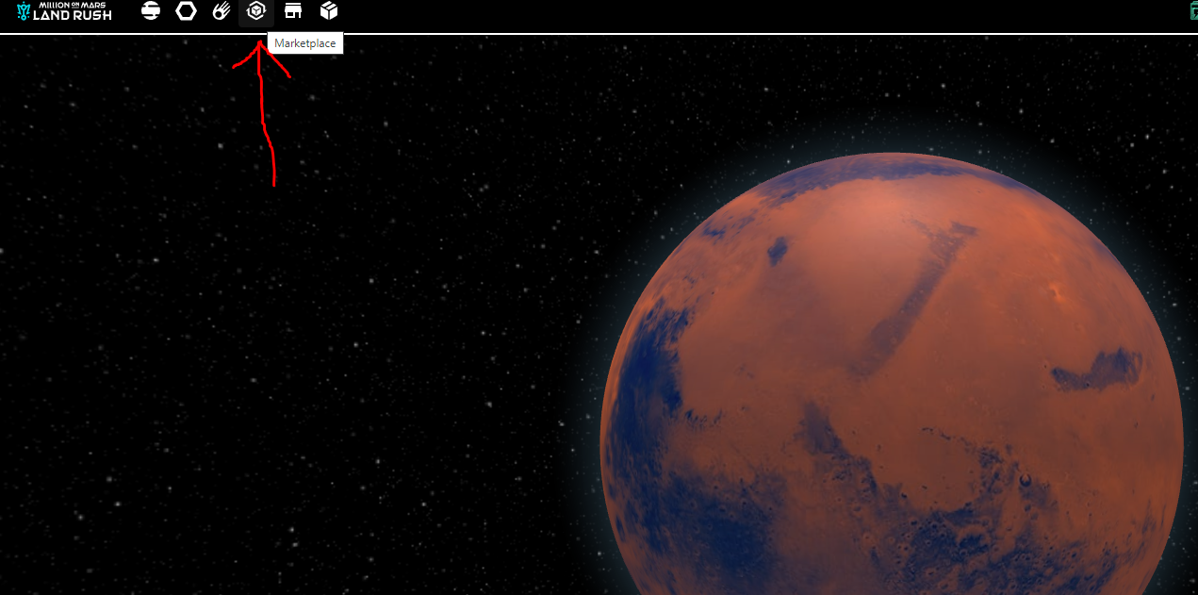1198x595 pixels.
Task: Open the comet icon in top toolbar
Action: (x=222, y=11)
